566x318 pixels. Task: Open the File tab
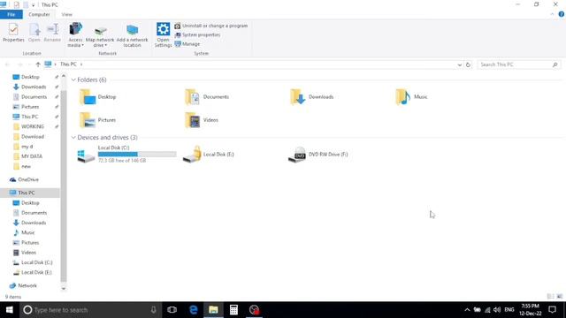tap(11, 14)
